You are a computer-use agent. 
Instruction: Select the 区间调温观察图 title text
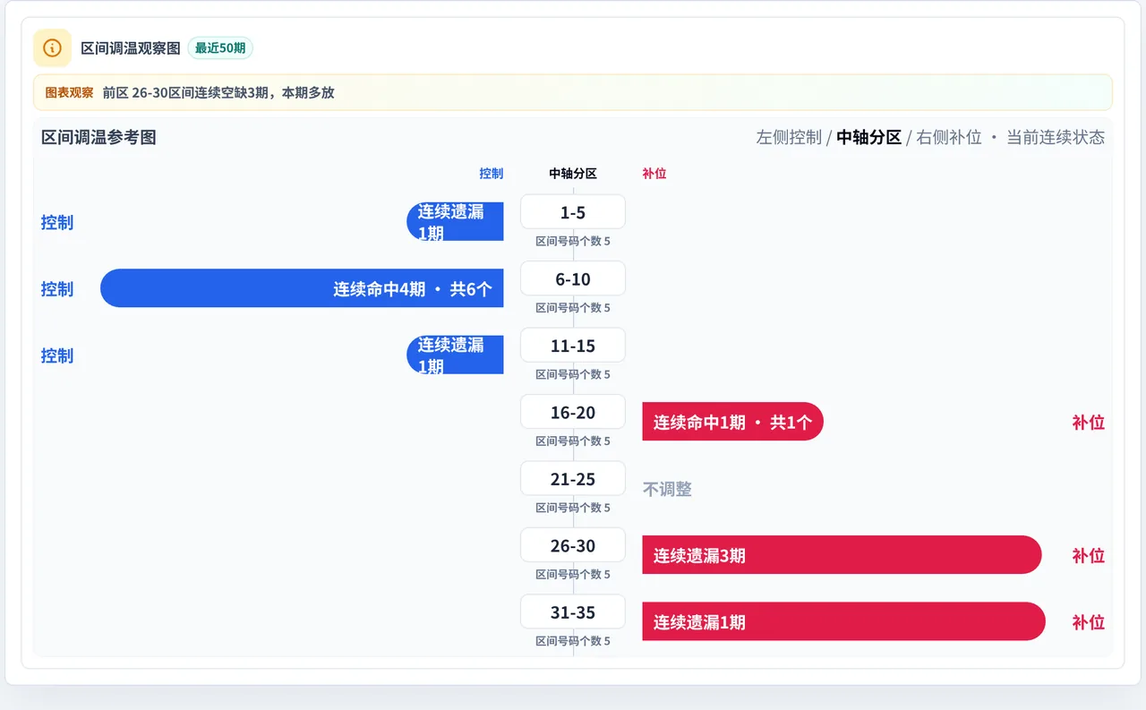pos(131,47)
